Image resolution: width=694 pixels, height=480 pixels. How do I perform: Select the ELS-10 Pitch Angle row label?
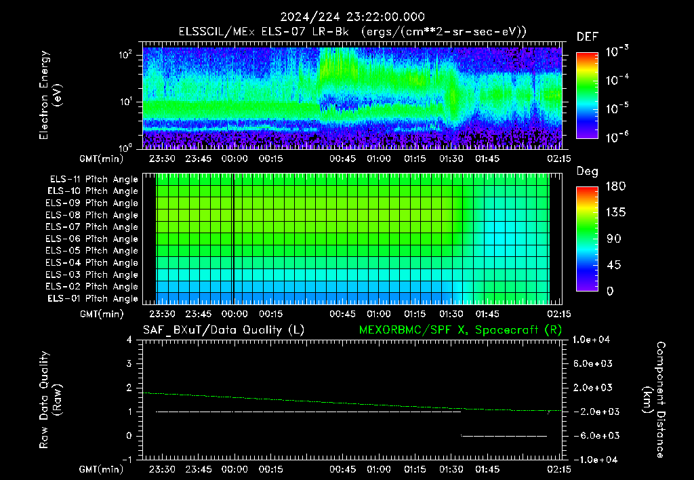pyautogui.click(x=93, y=191)
